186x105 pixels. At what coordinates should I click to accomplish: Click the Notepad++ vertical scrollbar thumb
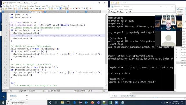click(x=106, y=40)
